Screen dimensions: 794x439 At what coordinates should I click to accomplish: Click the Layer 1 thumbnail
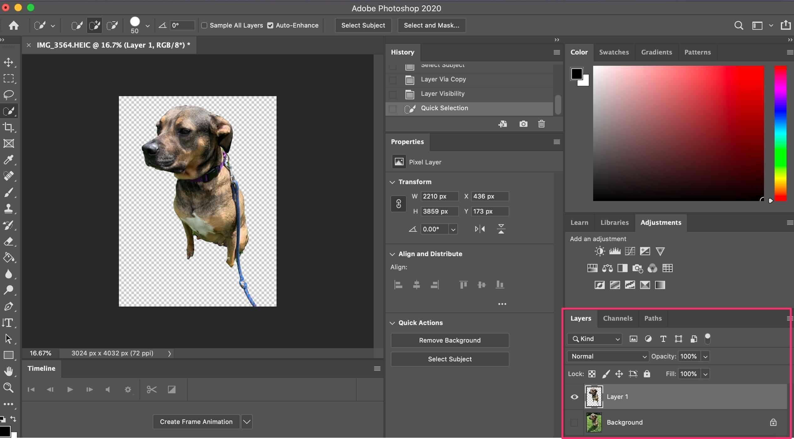(593, 396)
